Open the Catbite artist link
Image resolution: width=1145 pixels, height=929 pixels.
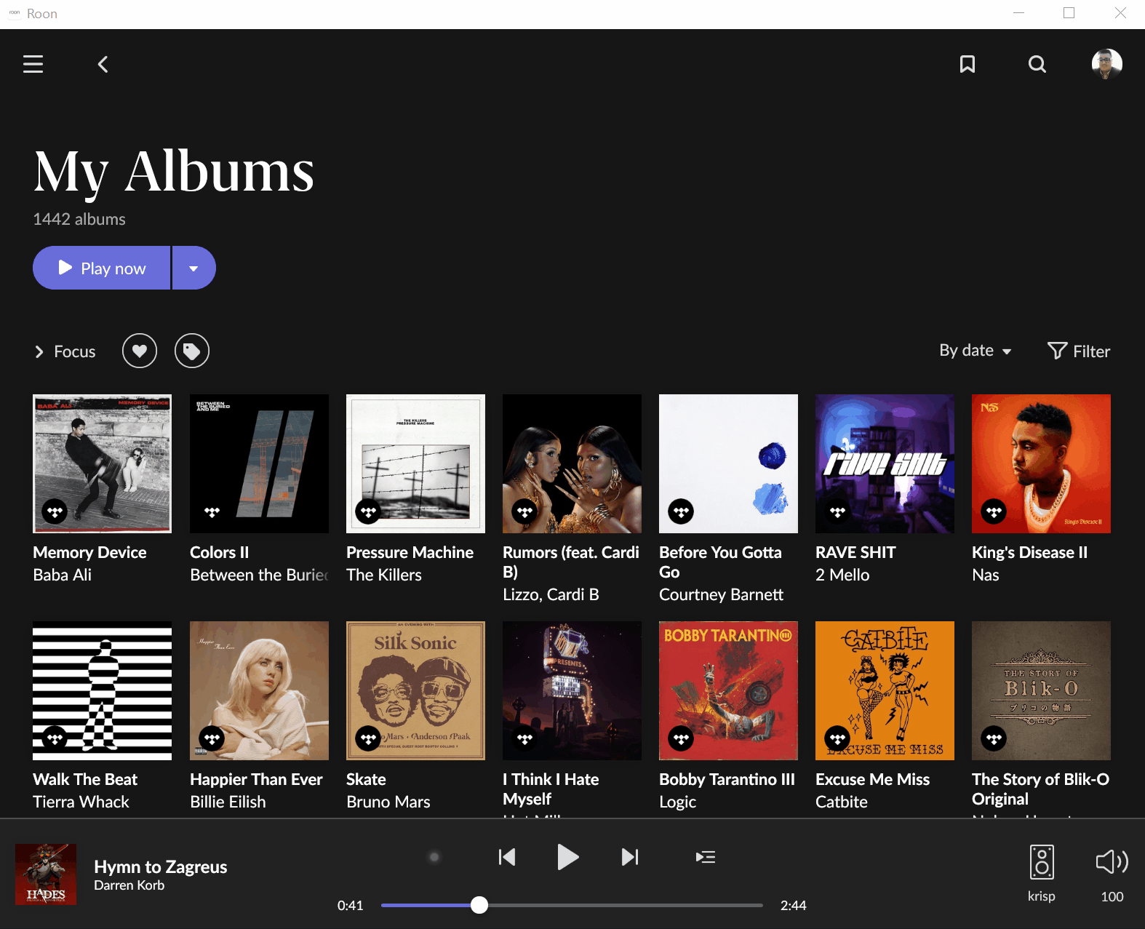pyautogui.click(x=841, y=802)
